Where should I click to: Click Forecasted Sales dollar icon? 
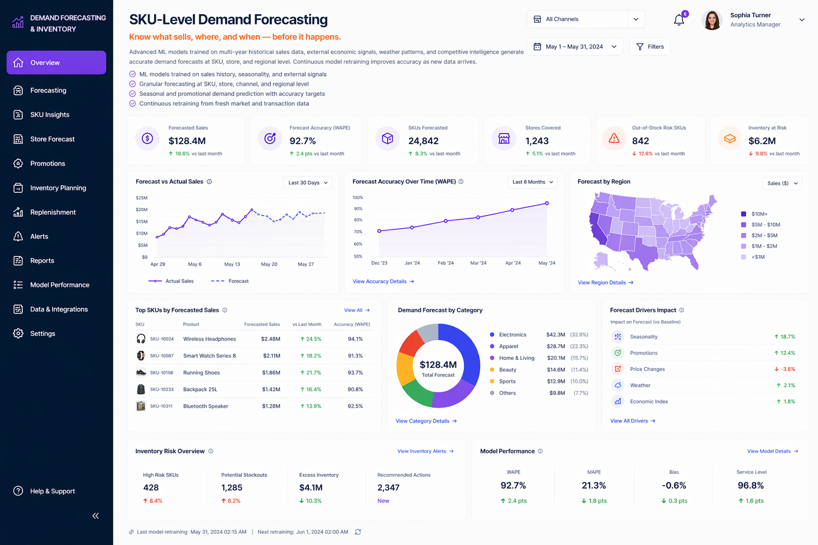[x=148, y=138]
